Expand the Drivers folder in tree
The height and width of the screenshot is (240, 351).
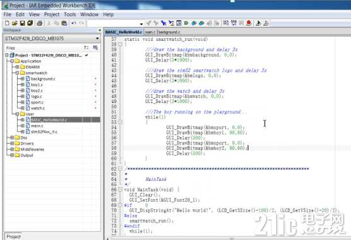click(12, 143)
